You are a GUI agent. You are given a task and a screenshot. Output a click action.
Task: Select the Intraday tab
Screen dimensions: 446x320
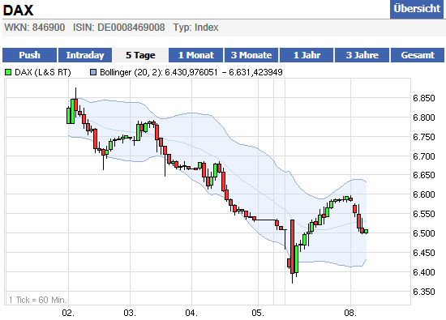85,55
